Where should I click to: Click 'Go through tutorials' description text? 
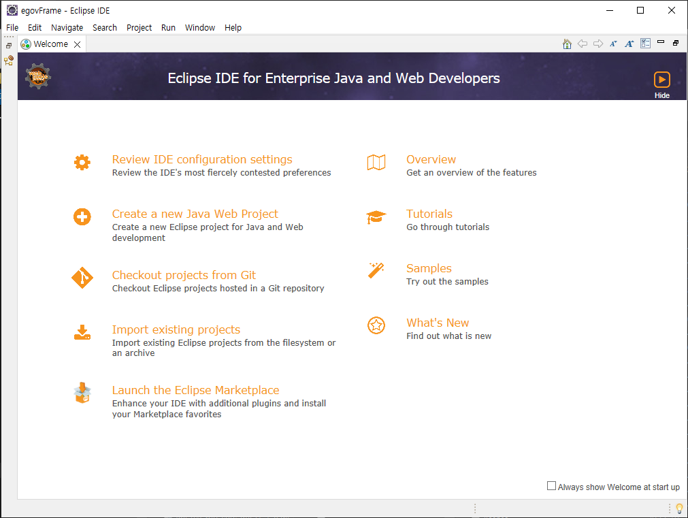click(448, 227)
